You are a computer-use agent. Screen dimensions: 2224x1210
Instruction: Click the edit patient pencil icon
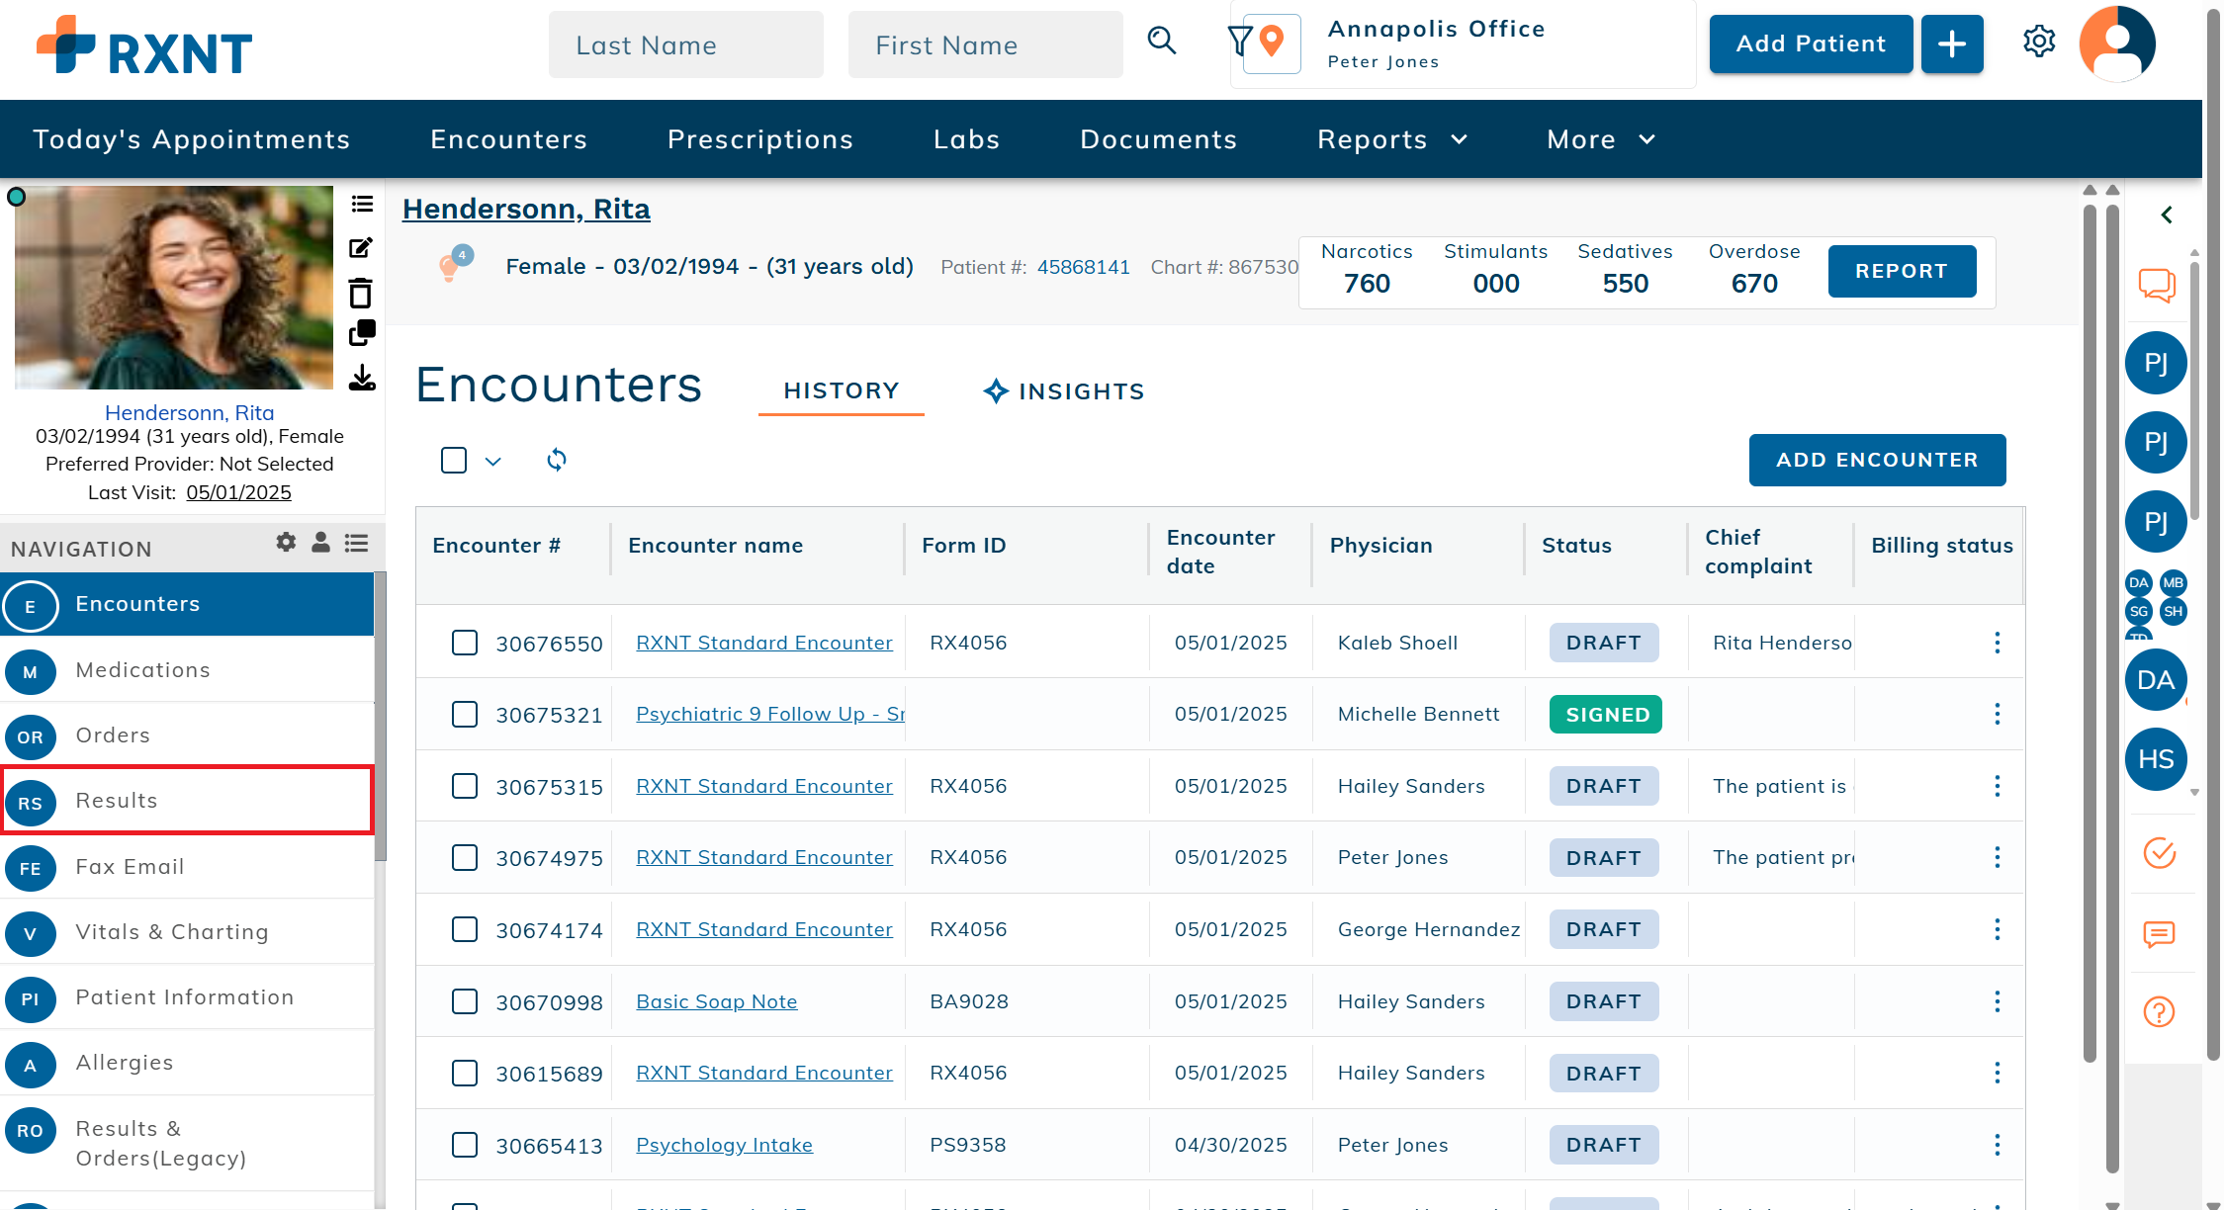coord(361,247)
